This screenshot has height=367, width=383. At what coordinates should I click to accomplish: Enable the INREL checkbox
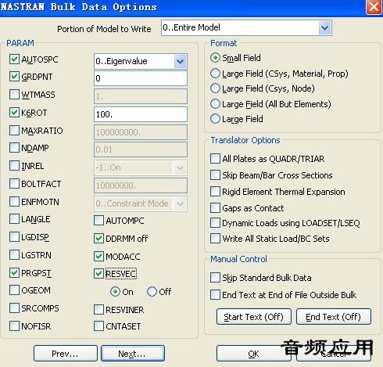[14, 166]
